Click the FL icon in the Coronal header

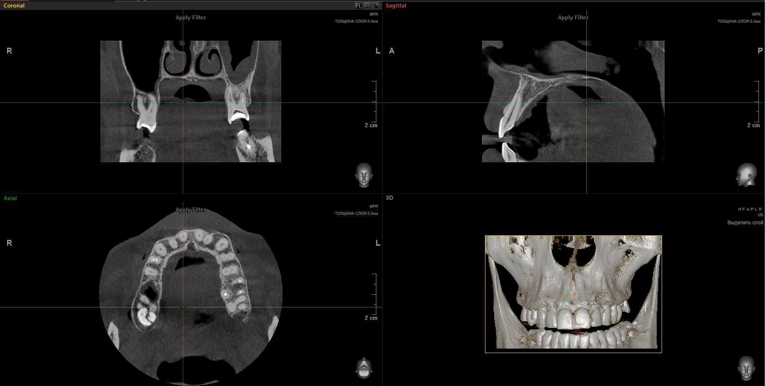click(359, 5)
